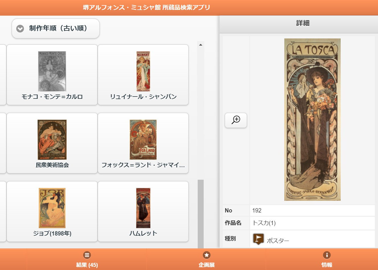Select the モナコ・モンテ=カルロ artwork card
This screenshot has width=378, height=270.
point(52,75)
